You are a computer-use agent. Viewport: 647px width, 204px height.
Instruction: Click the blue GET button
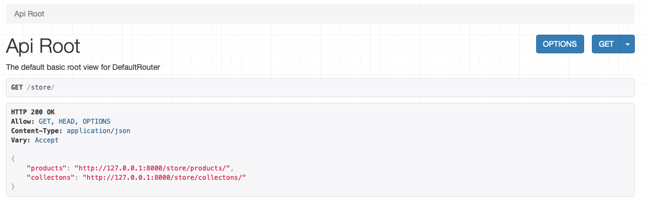pyautogui.click(x=606, y=44)
